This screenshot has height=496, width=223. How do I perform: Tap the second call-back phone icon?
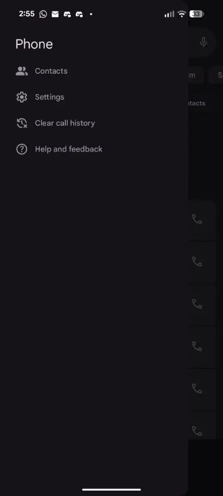197,261
